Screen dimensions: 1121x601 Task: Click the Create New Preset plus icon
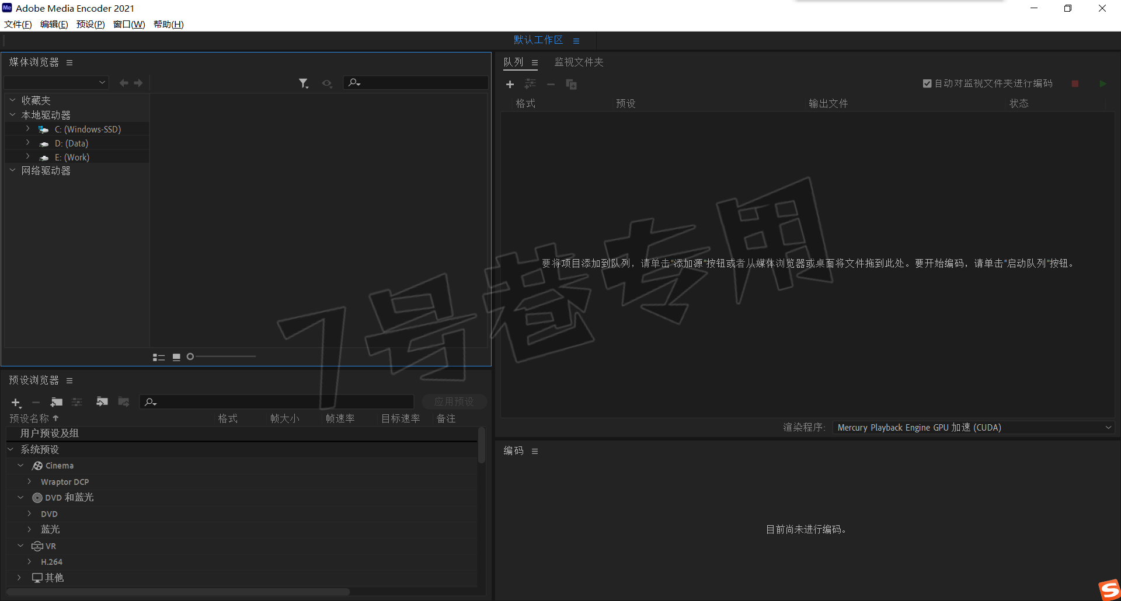[16, 403]
